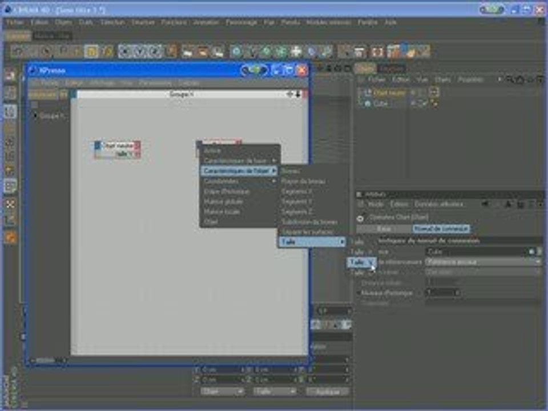This screenshot has height=411, width=548.
Task: Open Affichage menu in XPresso window
Action: point(102,83)
